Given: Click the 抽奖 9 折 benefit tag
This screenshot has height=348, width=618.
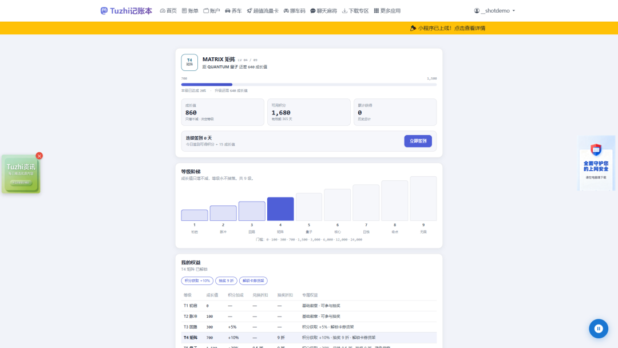Looking at the screenshot, I should coord(226,280).
